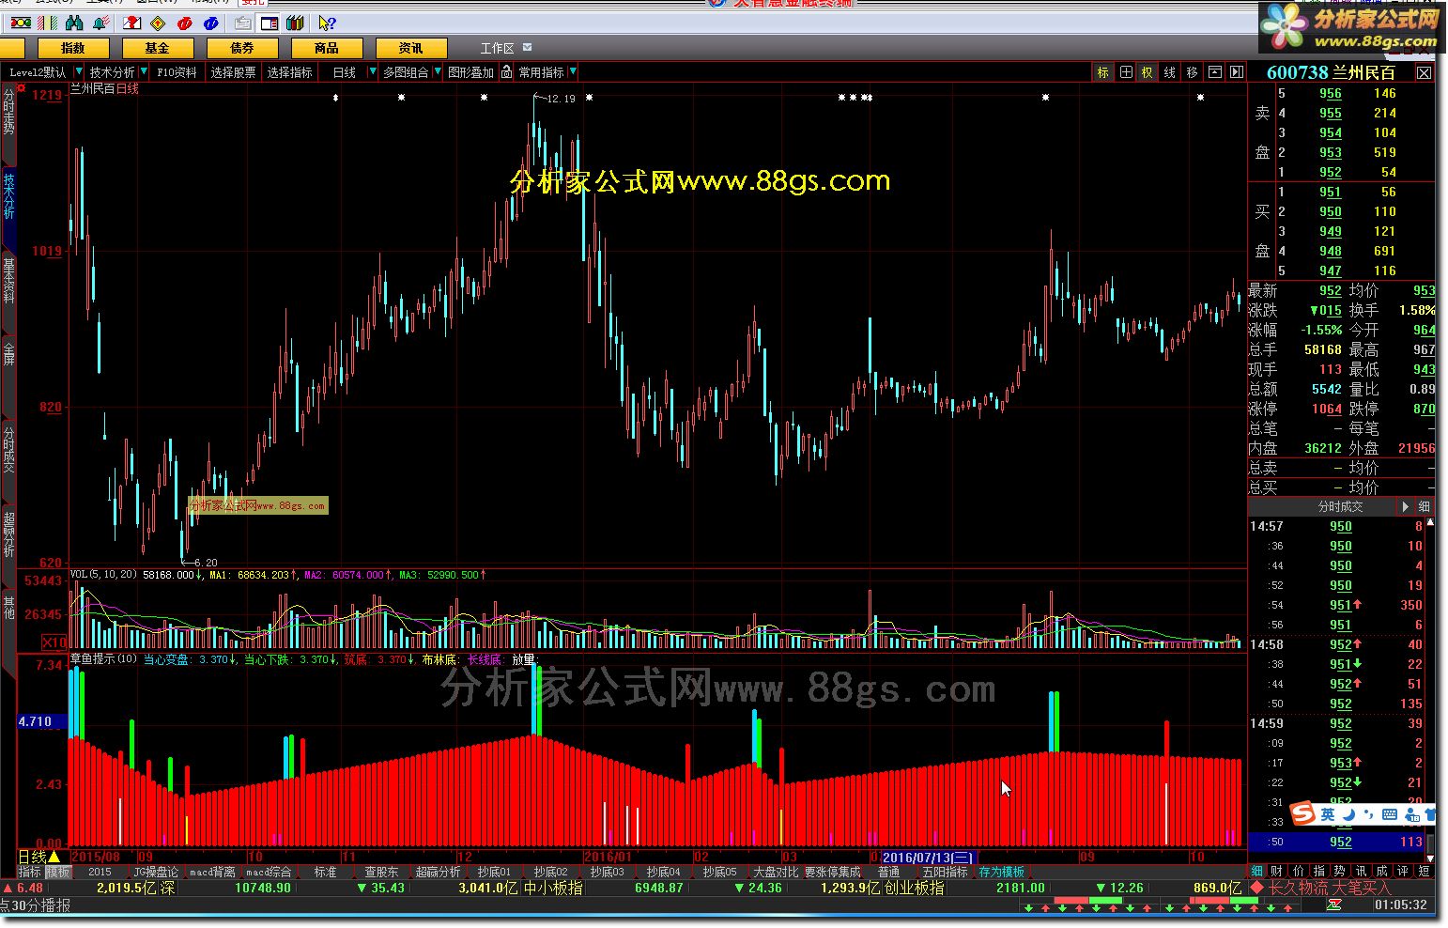Expand the 分时成交 panel arrow
Viewport: 1448px width, 928px height.
click(1406, 506)
